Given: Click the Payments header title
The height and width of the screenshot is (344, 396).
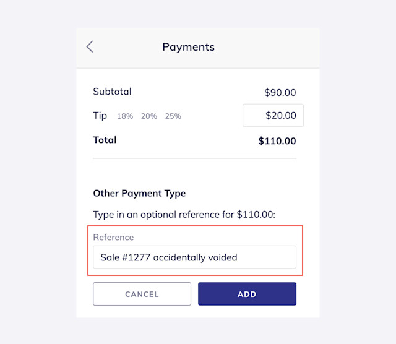Looking at the screenshot, I should click(x=188, y=47).
